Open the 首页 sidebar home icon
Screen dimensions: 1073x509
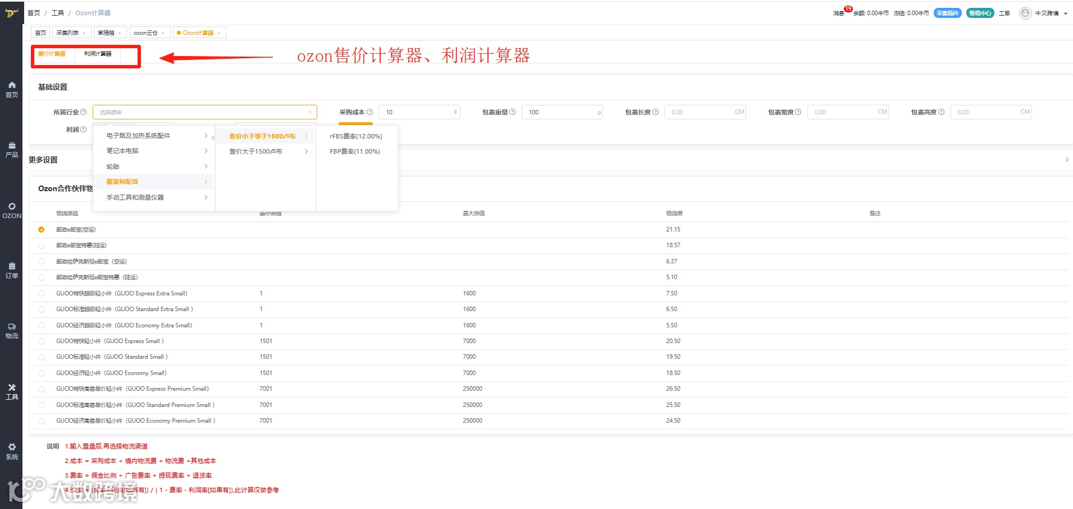click(x=12, y=89)
